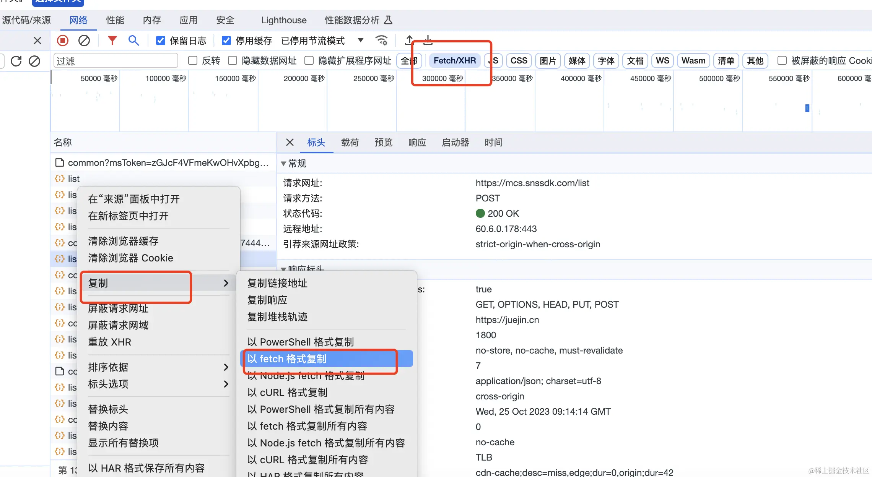The height and width of the screenshot is (477, 872).
Task: Open network search with magnifier icon
Action: click(x=133, y=41)
